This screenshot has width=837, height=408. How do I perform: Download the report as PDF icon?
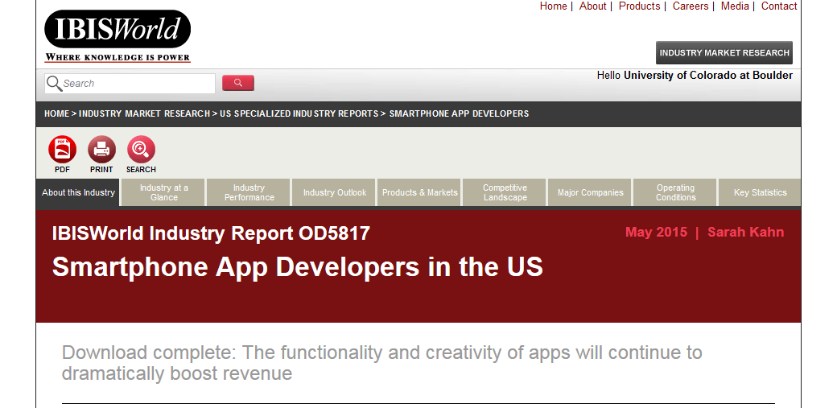point(62,150)
